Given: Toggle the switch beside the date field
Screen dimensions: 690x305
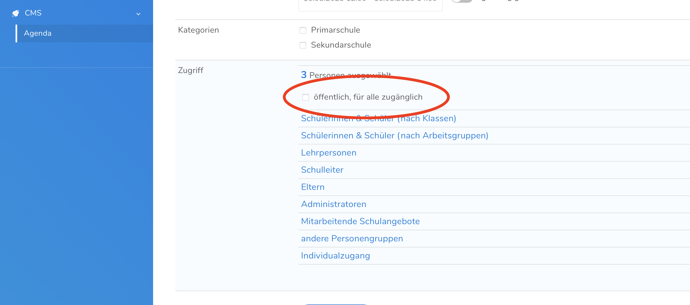Looking at the screenshot, I should (x=461, y=1).
